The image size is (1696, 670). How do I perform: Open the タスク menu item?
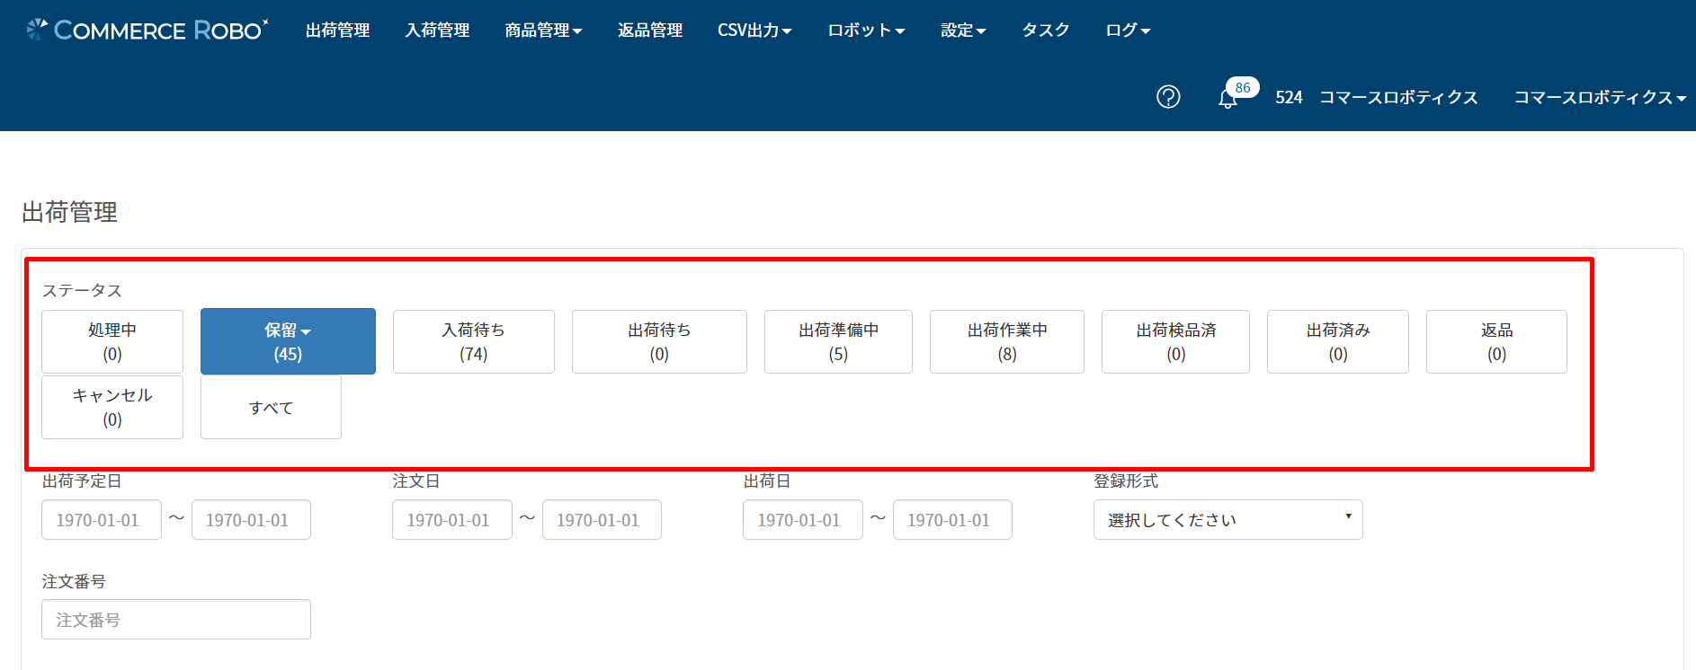click(x=1046, y=31)
